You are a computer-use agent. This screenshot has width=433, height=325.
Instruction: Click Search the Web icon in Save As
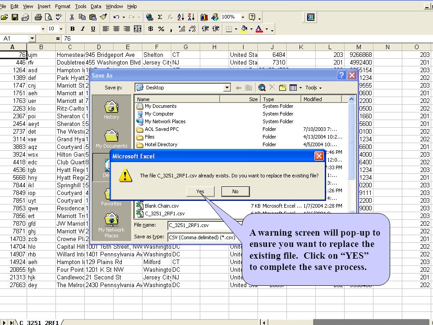click(262, 88)
